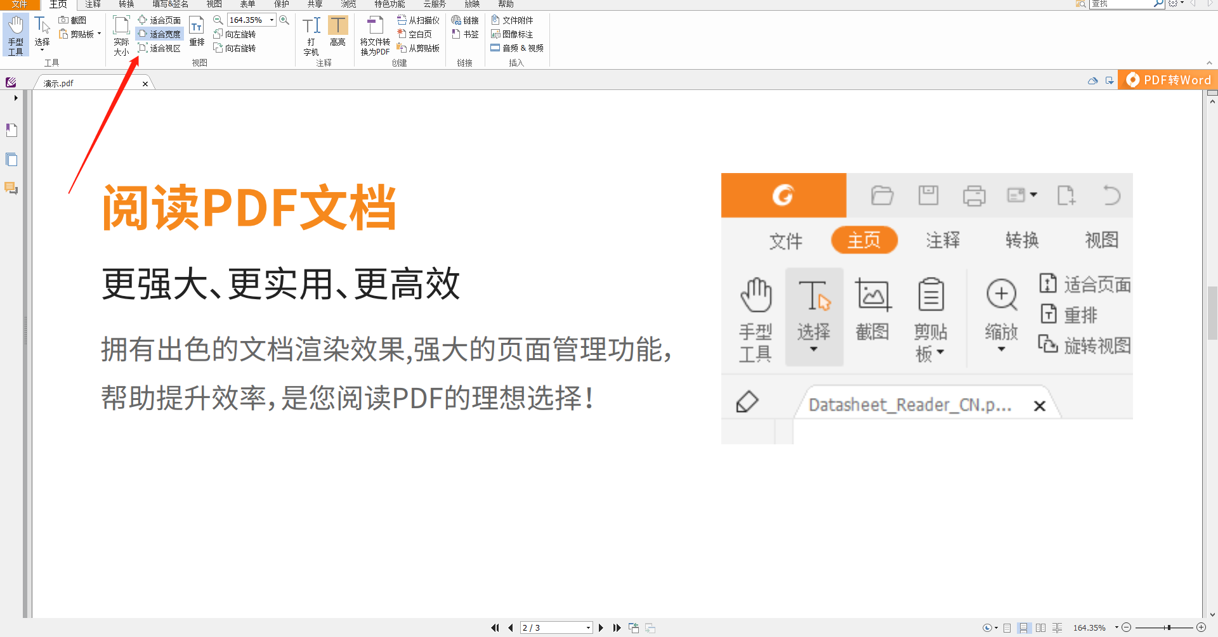The image size is (1218, 637).
Task: Enable 适合视区 fit visible mode
Action: coord(160,48)
